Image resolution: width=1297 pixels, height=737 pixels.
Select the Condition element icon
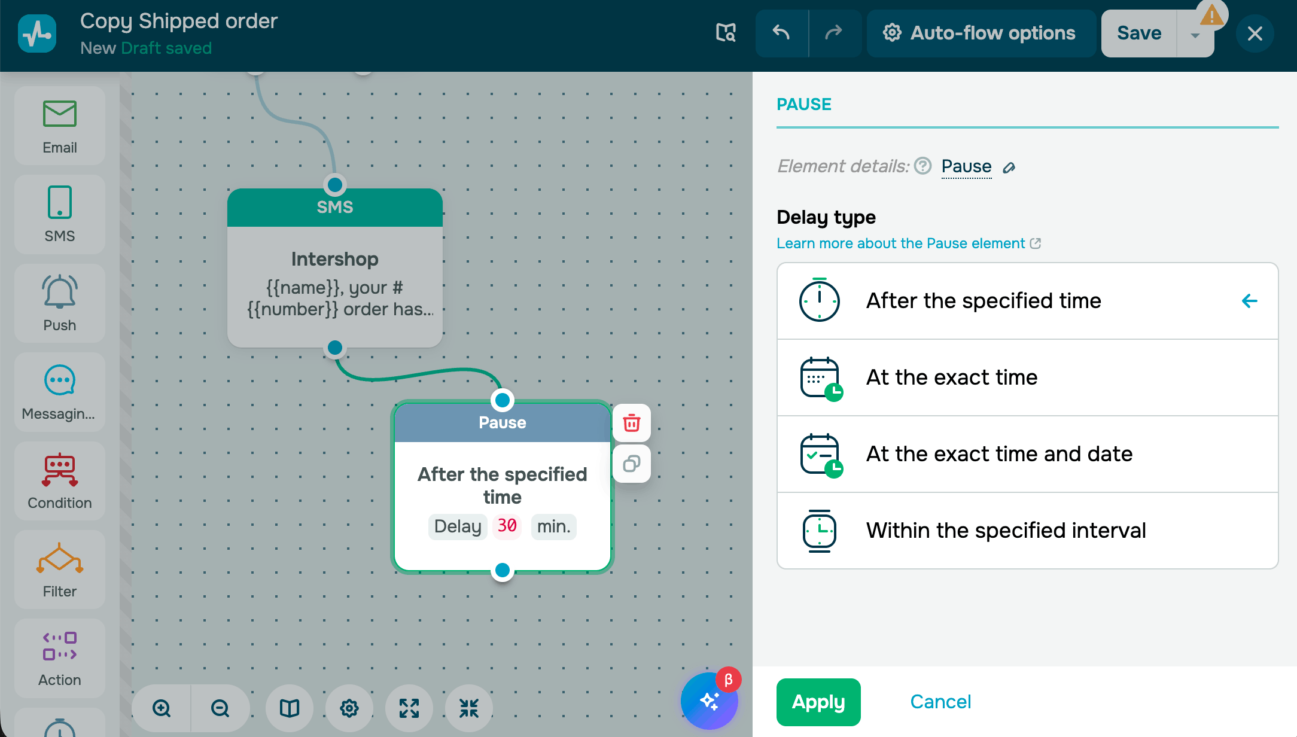coord(60,470)
